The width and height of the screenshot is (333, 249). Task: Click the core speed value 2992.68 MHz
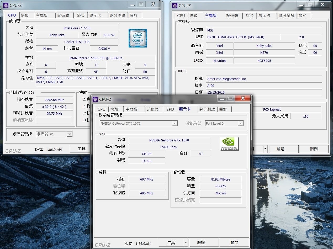[54, 100]
